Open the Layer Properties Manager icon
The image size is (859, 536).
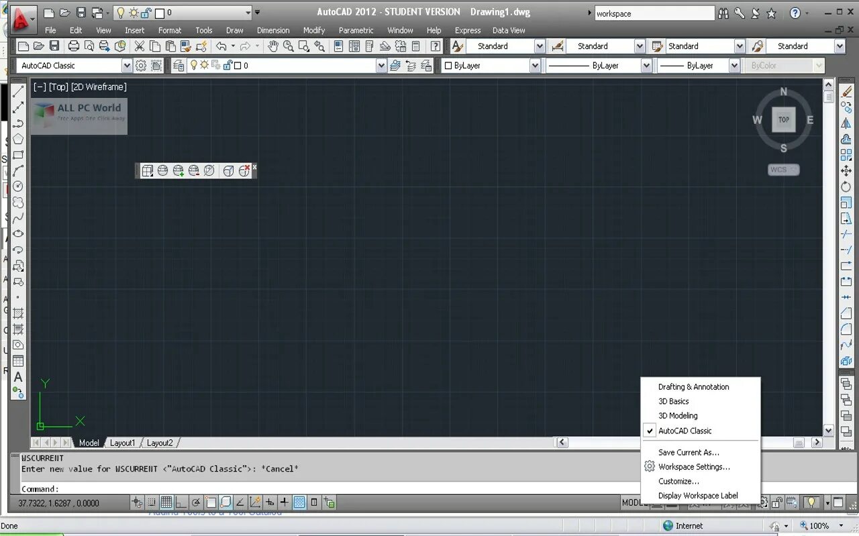pos(179,66)
